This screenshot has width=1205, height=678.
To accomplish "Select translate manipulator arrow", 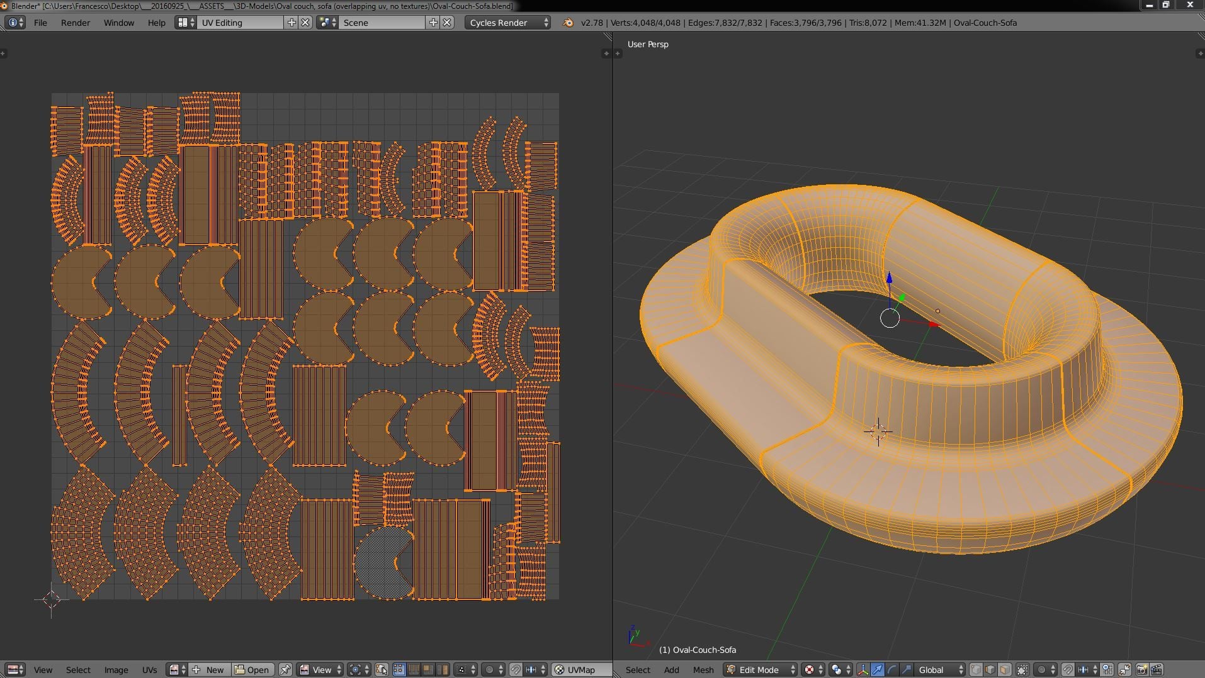I will (878, 670).
